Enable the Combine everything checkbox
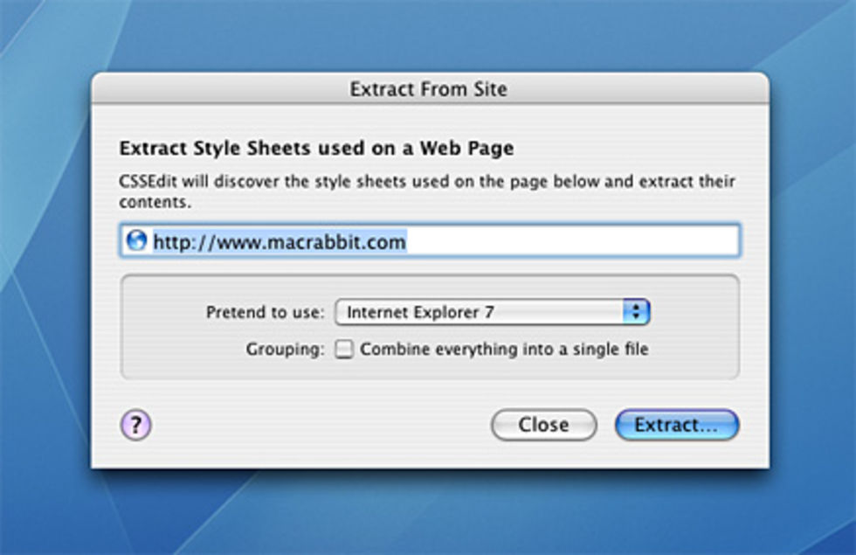This screenshot has height=555, width=856. point(345,350)
